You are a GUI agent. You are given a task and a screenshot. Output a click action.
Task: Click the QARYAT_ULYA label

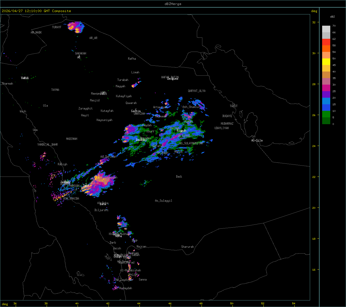point(197,91)
